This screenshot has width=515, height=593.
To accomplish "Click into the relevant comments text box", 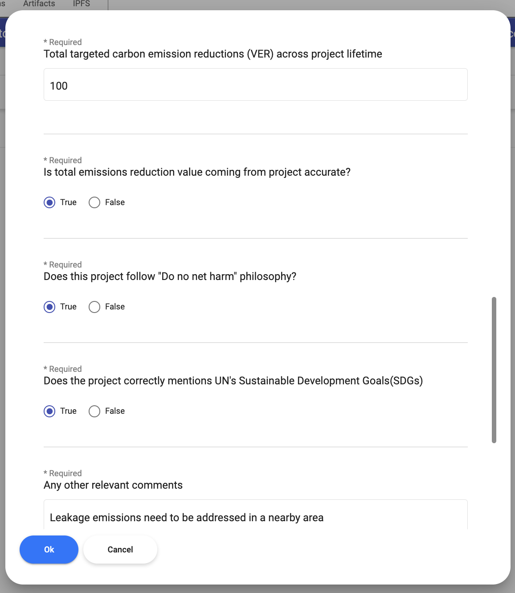I will (255, 517).
